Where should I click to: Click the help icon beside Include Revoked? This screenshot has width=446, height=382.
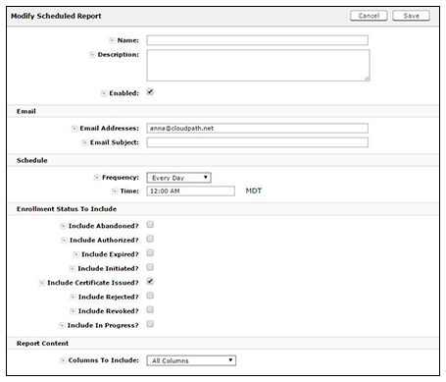point(73,311)
